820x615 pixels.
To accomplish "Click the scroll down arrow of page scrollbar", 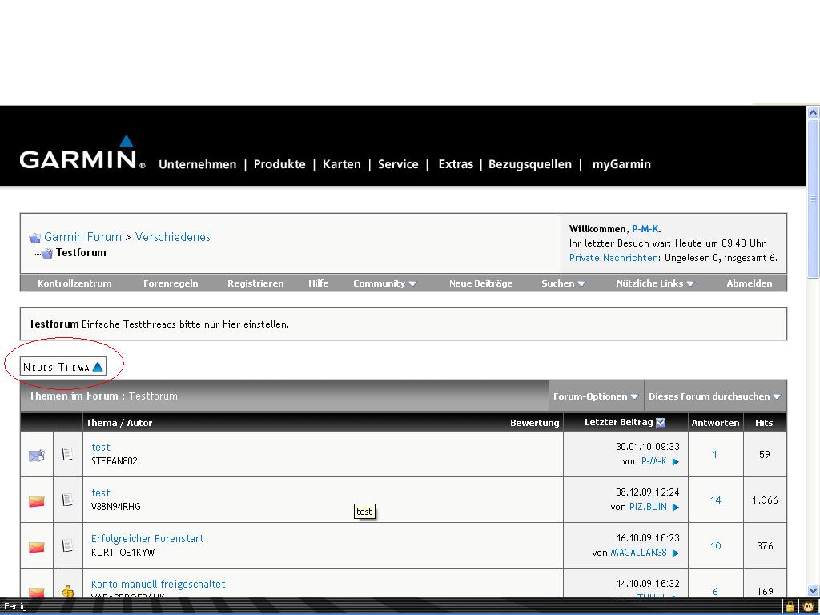I will point(813,590).
